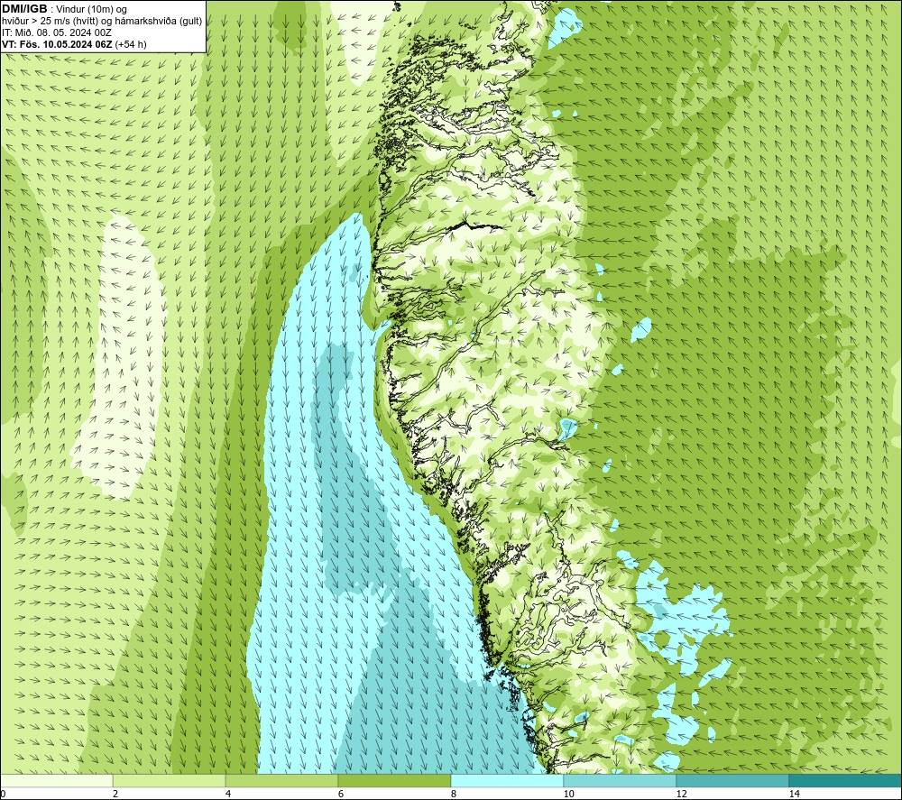The height and width of the screenshot is (800, 902).
Task: Click the darkest teal legend swatch above 14
Action: click(845, 781)
